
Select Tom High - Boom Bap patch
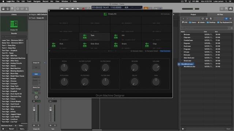[x=10, y=74]
